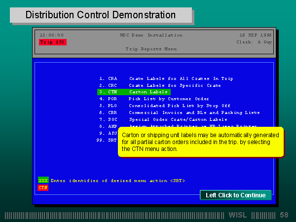This screenshot has width=296, height=222.
Task: Click the 9 AFJ menu entry
Action: click(108, 133)
